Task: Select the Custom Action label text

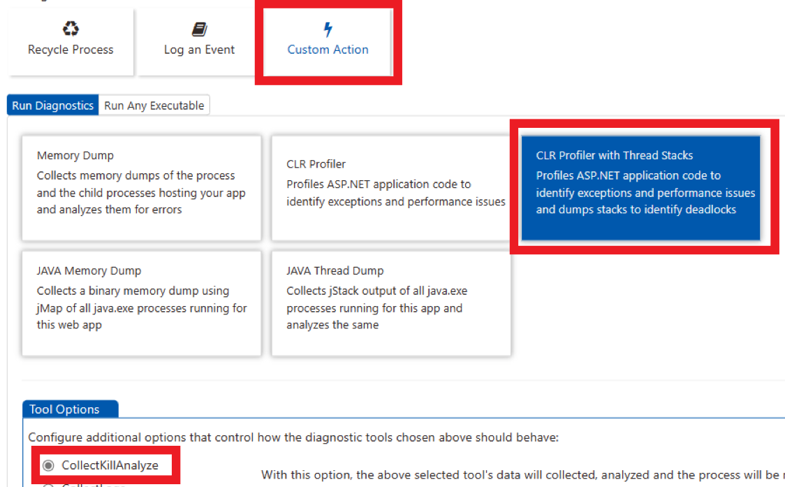Action: 328,50
